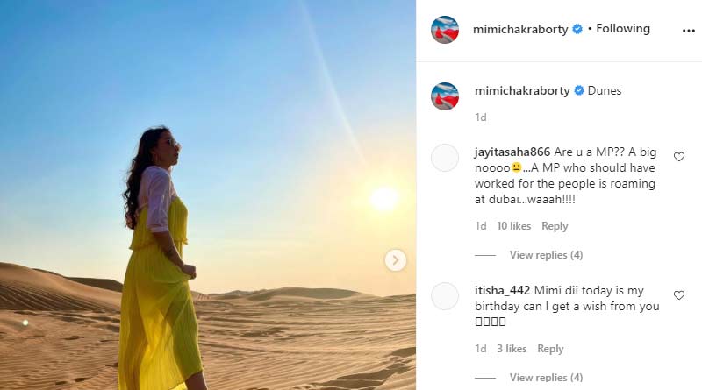Click the verified badge in the caption row

click(x=579, y=90)
